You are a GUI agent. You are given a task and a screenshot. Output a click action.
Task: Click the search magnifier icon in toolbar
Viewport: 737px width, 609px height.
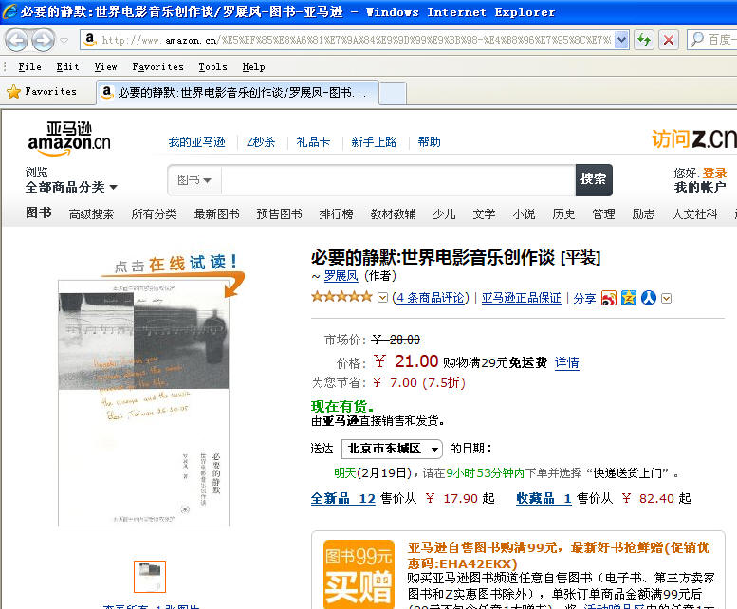(696, 40)
